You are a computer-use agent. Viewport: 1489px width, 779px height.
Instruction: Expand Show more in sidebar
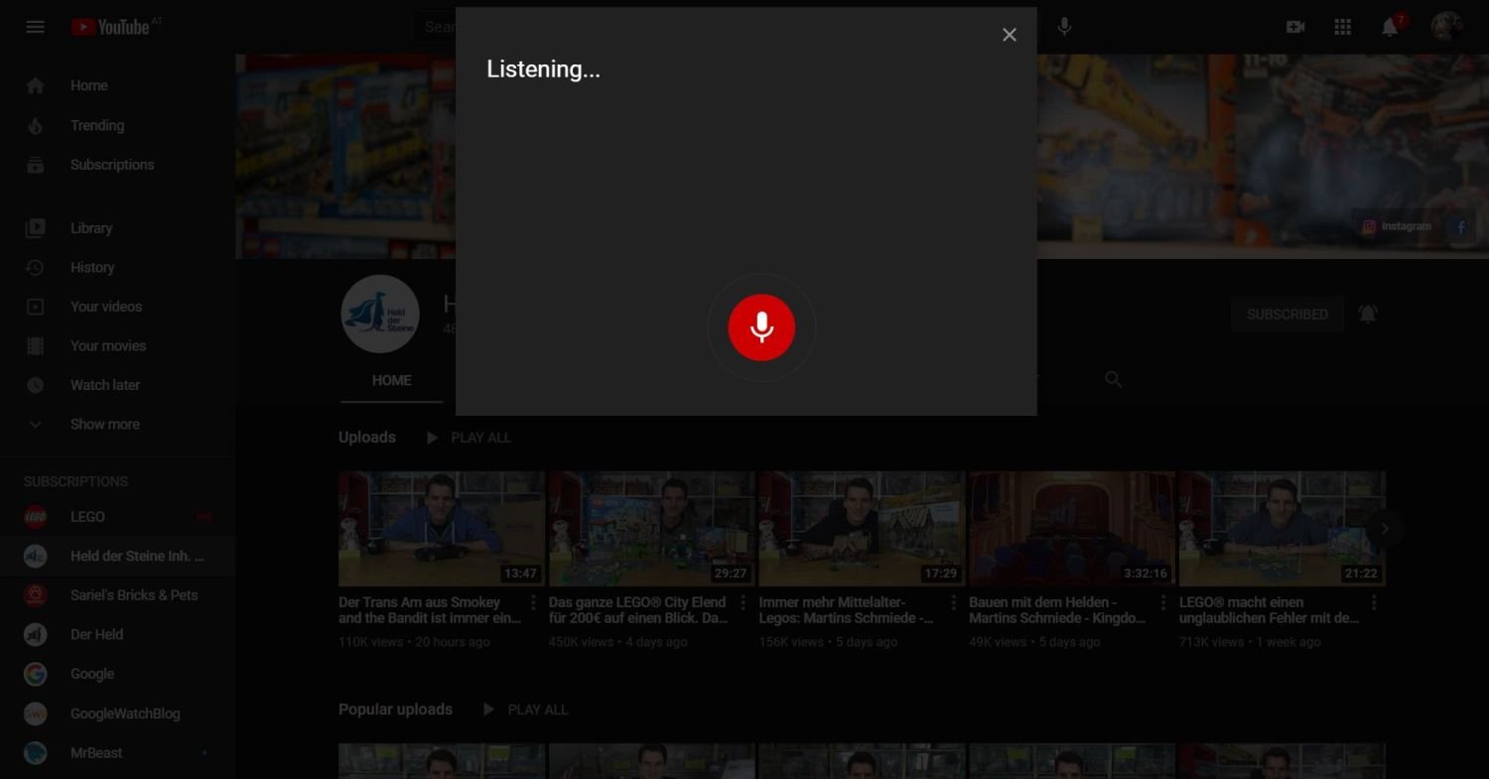104,425
